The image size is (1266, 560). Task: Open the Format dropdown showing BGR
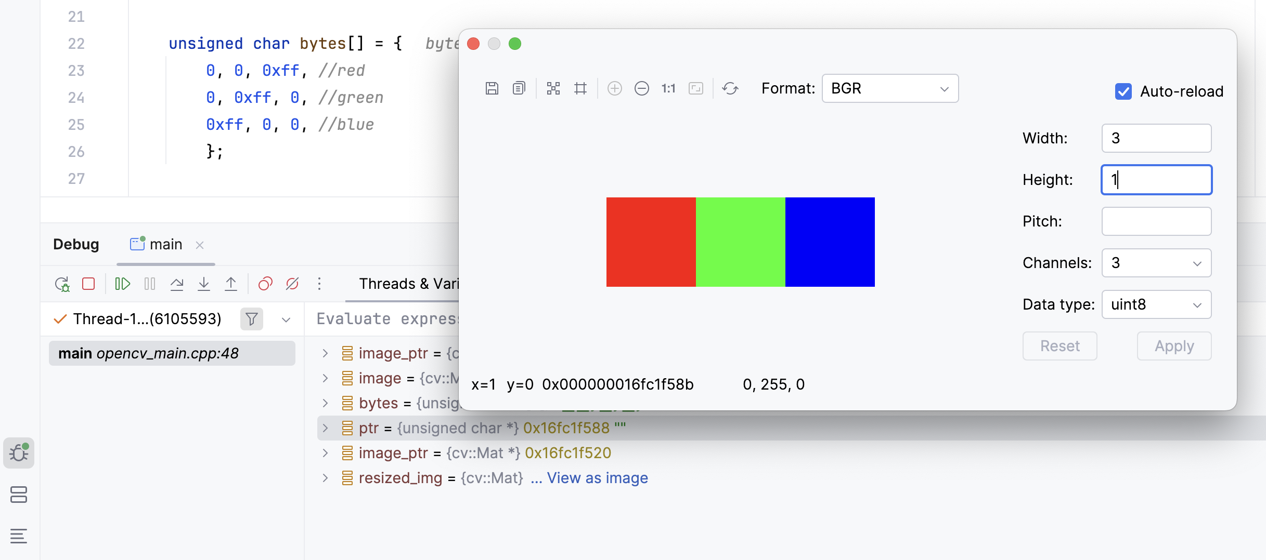[889, 88]
